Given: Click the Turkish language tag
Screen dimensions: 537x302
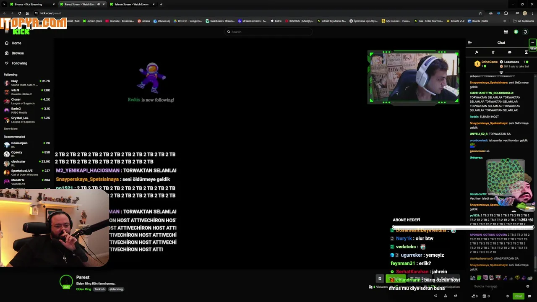Looking at the screenshot, I should (99, 289).
